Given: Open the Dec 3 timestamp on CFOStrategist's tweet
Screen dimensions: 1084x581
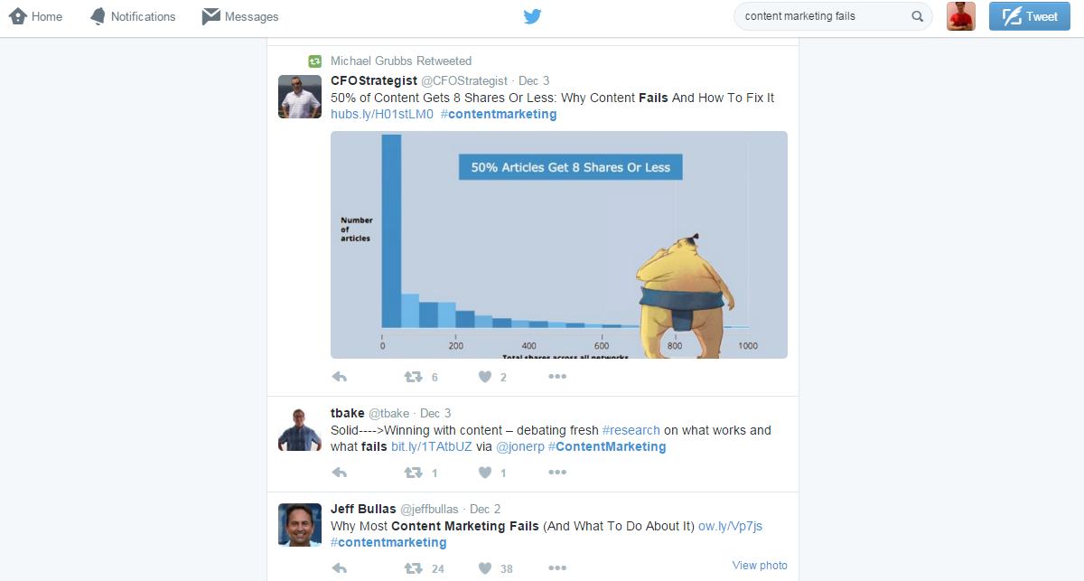Looking at the screenshot, I should tap(534, 80).
